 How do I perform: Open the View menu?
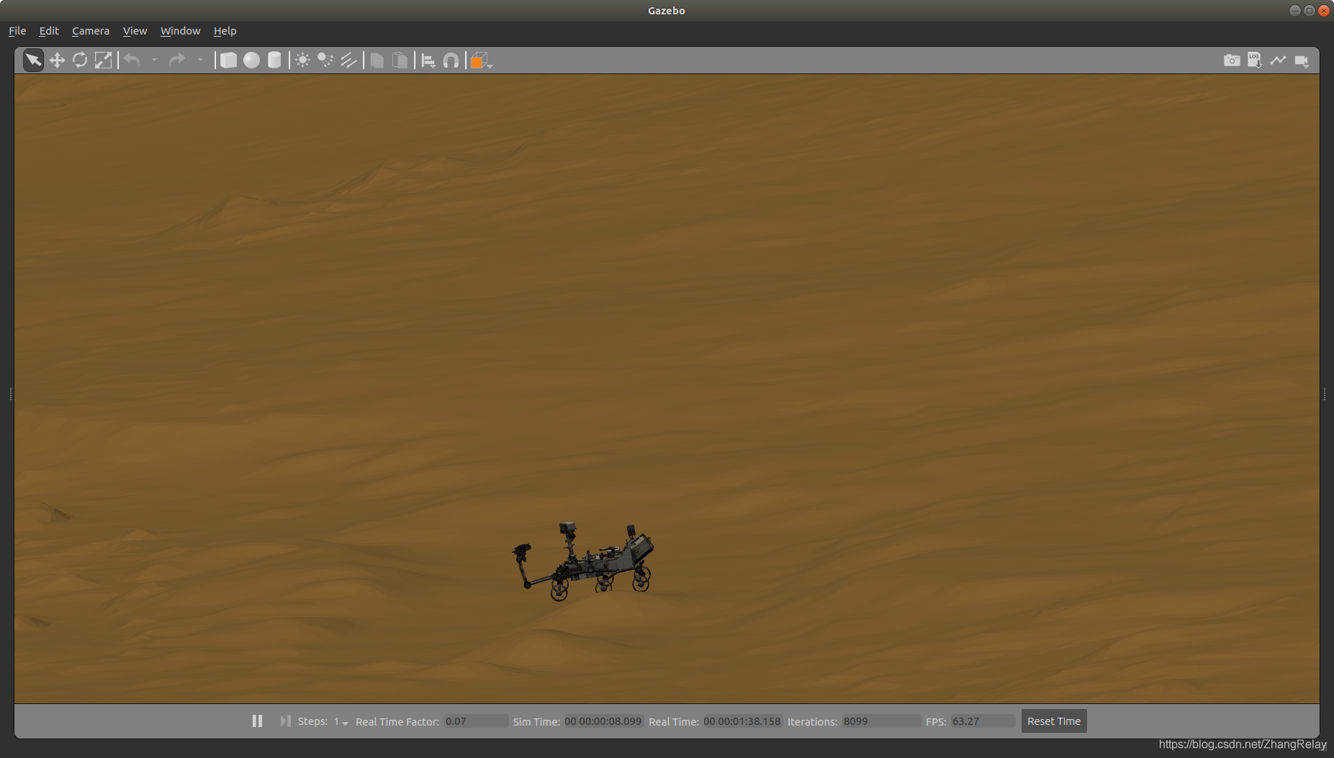(x=135, y=31)
